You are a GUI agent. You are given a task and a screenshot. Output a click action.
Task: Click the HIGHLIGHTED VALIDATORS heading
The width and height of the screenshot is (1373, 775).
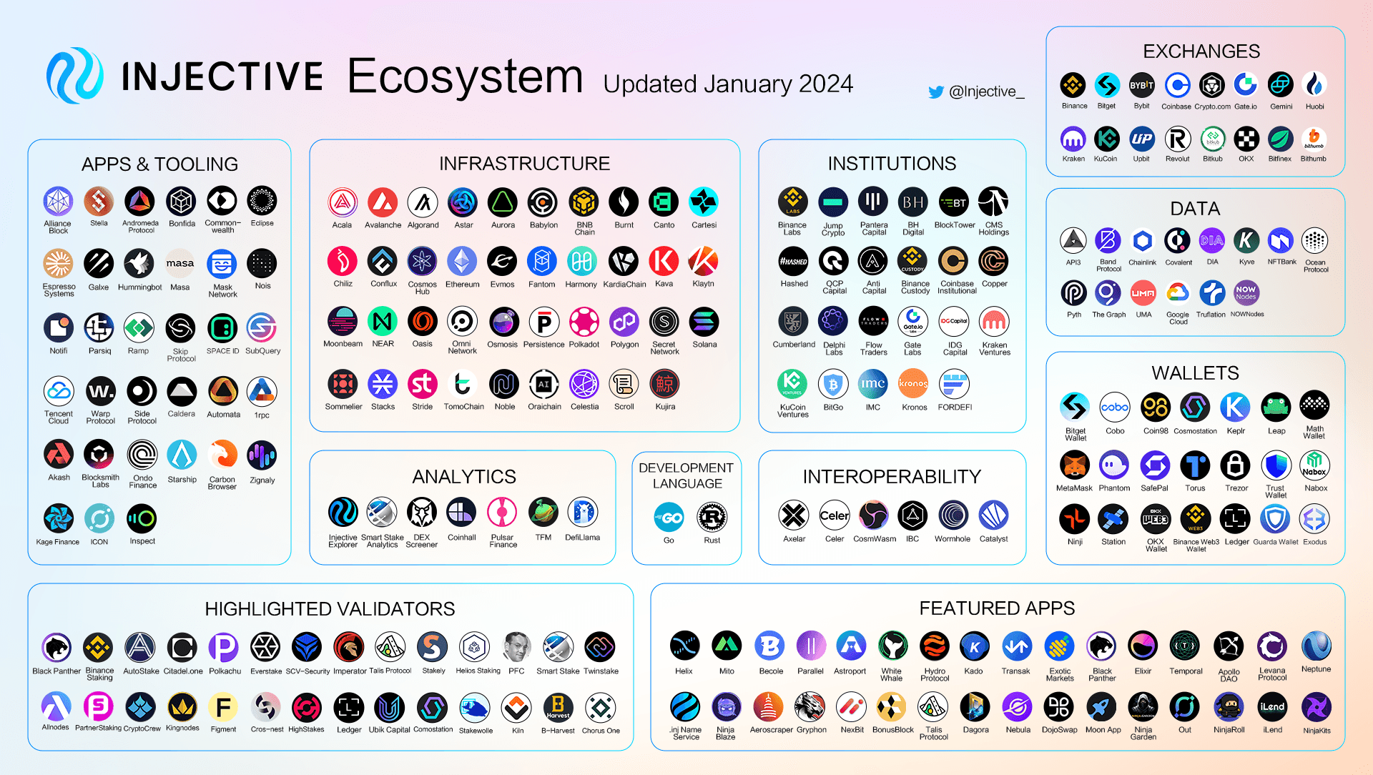[x=330, y=609]
